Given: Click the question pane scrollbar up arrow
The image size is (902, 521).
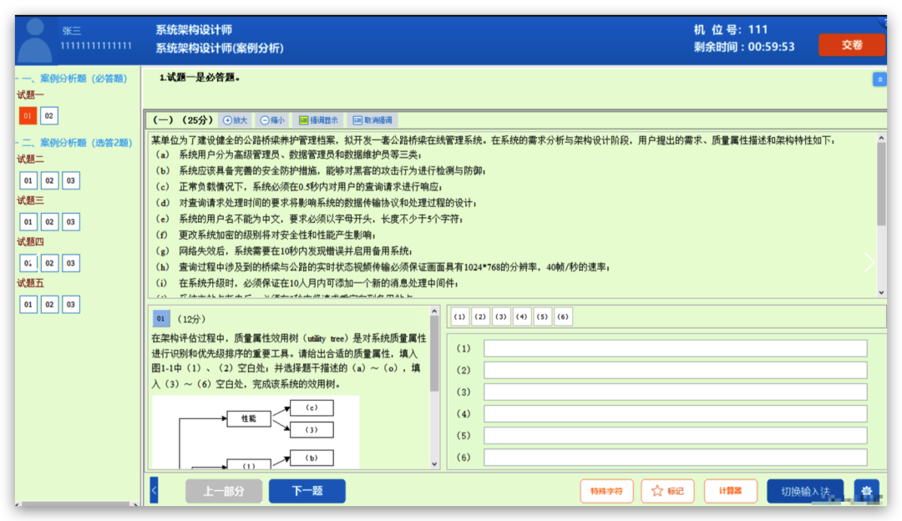Looking at the screenshot, I should pyautogui.click(x=434, y=311).
